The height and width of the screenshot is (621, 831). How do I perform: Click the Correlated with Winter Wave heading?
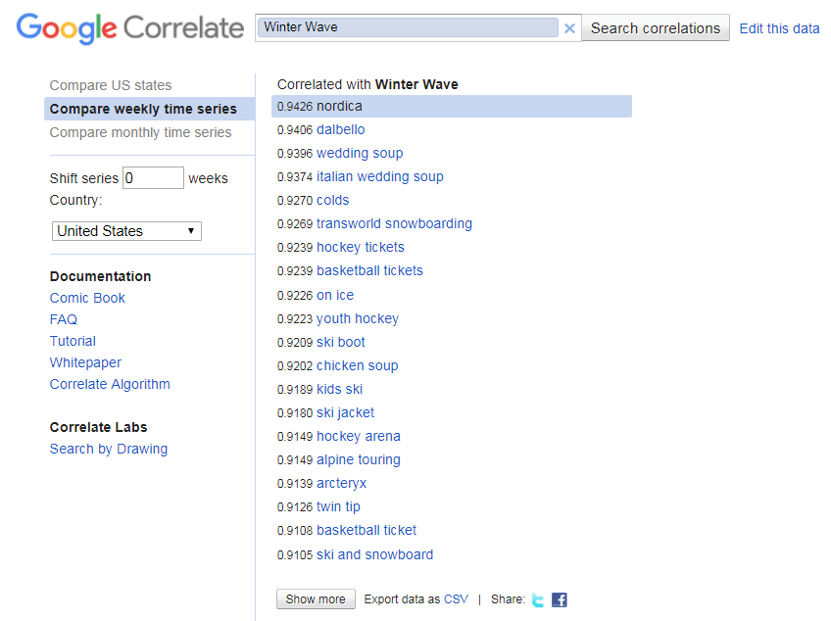pyautogui.click(x=367, y=84)
